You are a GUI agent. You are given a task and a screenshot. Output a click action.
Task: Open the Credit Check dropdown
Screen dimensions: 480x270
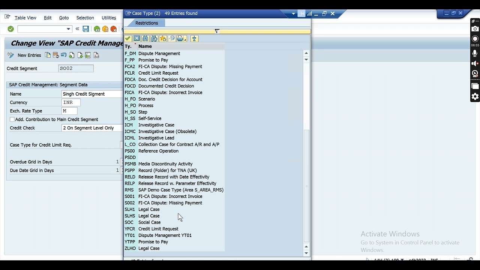pyautogui.click(x=93, y=128)
